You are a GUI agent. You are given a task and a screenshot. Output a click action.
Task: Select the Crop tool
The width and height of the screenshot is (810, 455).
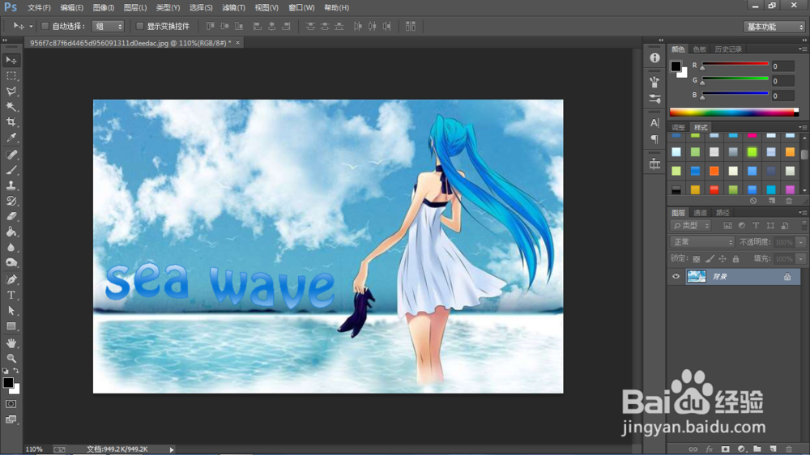pyautogui.click(x=11, y=122)
